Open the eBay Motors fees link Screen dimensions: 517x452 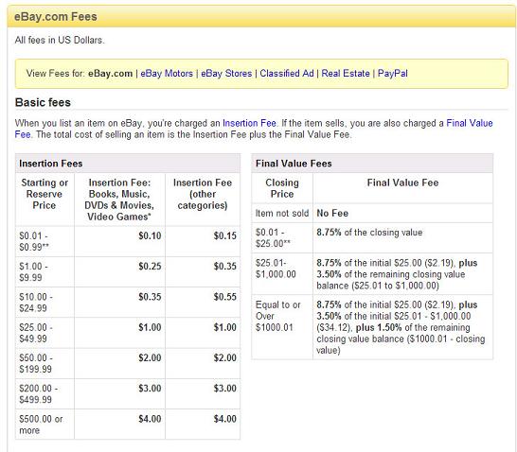[x=167, y=73]
